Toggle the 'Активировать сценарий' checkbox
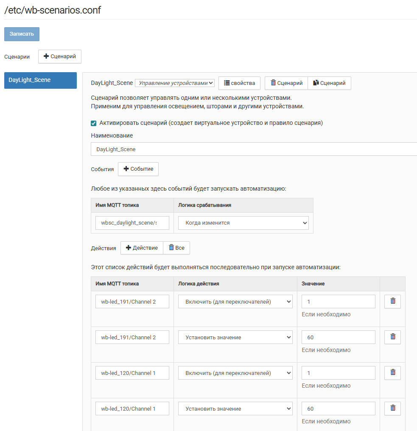The image size is (417, 431). (x=94, y=123)
